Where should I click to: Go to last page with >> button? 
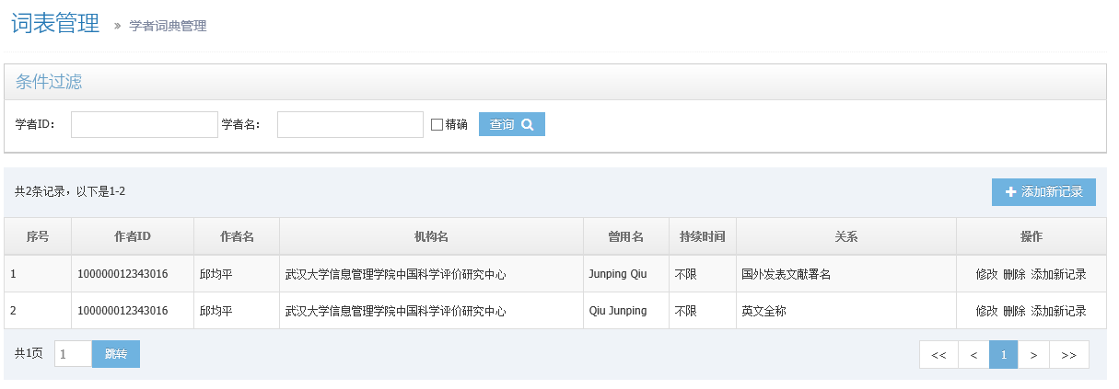pyautogui.click(x=1068, y=355)
